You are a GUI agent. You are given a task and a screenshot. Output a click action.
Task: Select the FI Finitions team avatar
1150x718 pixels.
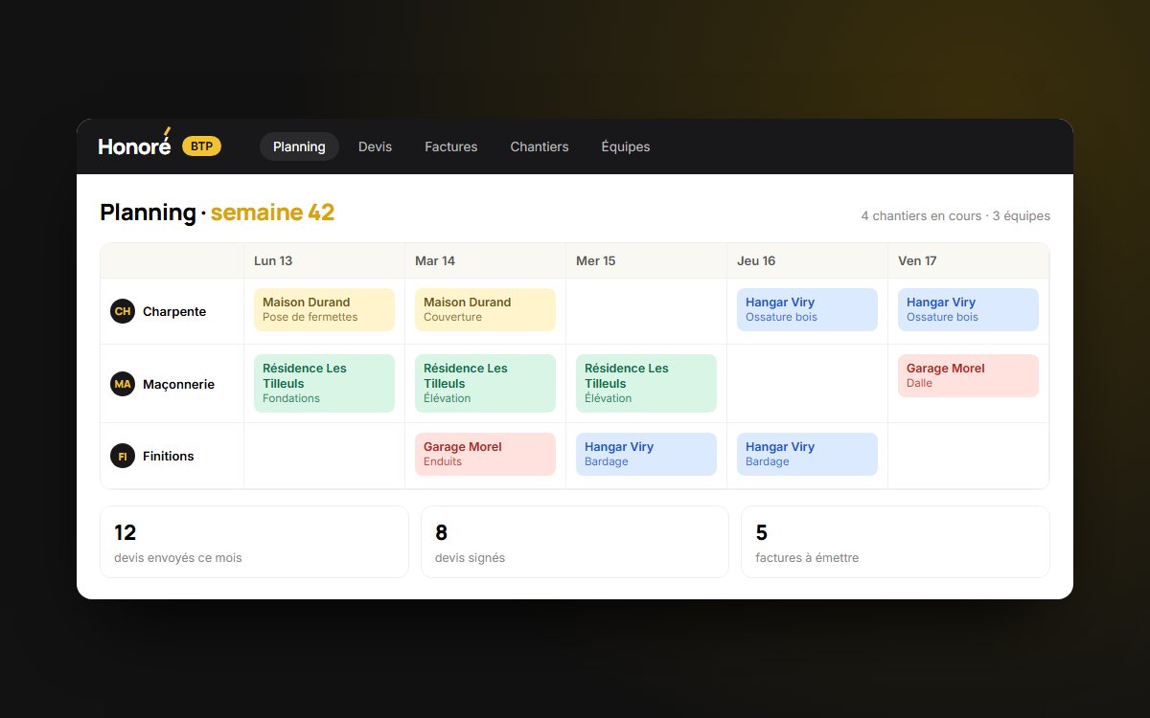pos(123,456)
